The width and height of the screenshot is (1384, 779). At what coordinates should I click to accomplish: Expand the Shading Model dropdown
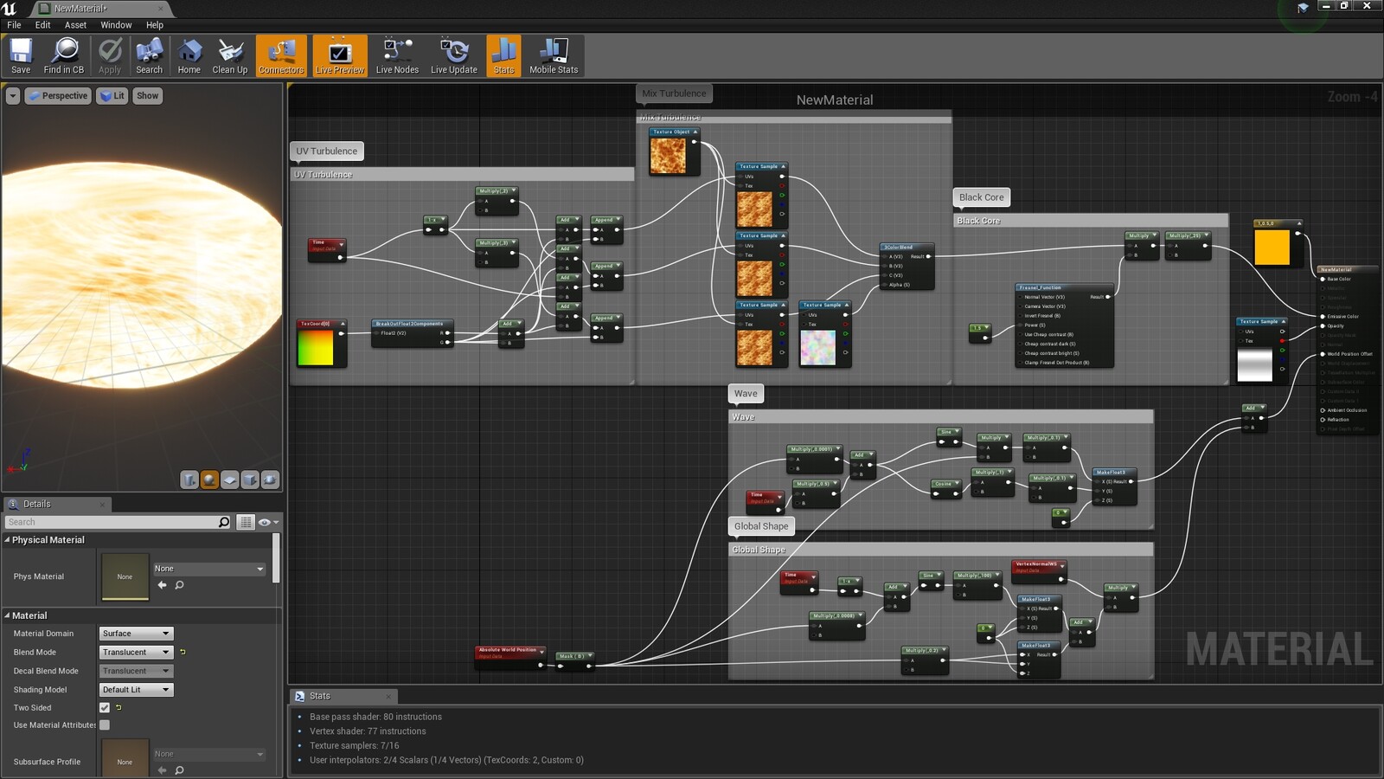tap(136, 690)
